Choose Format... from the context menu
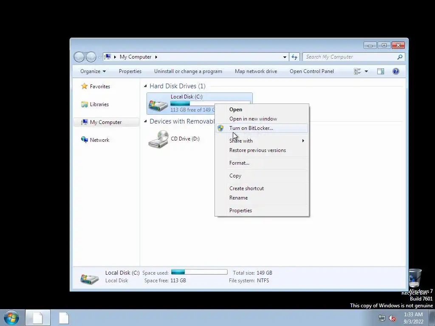 [262, 163]
